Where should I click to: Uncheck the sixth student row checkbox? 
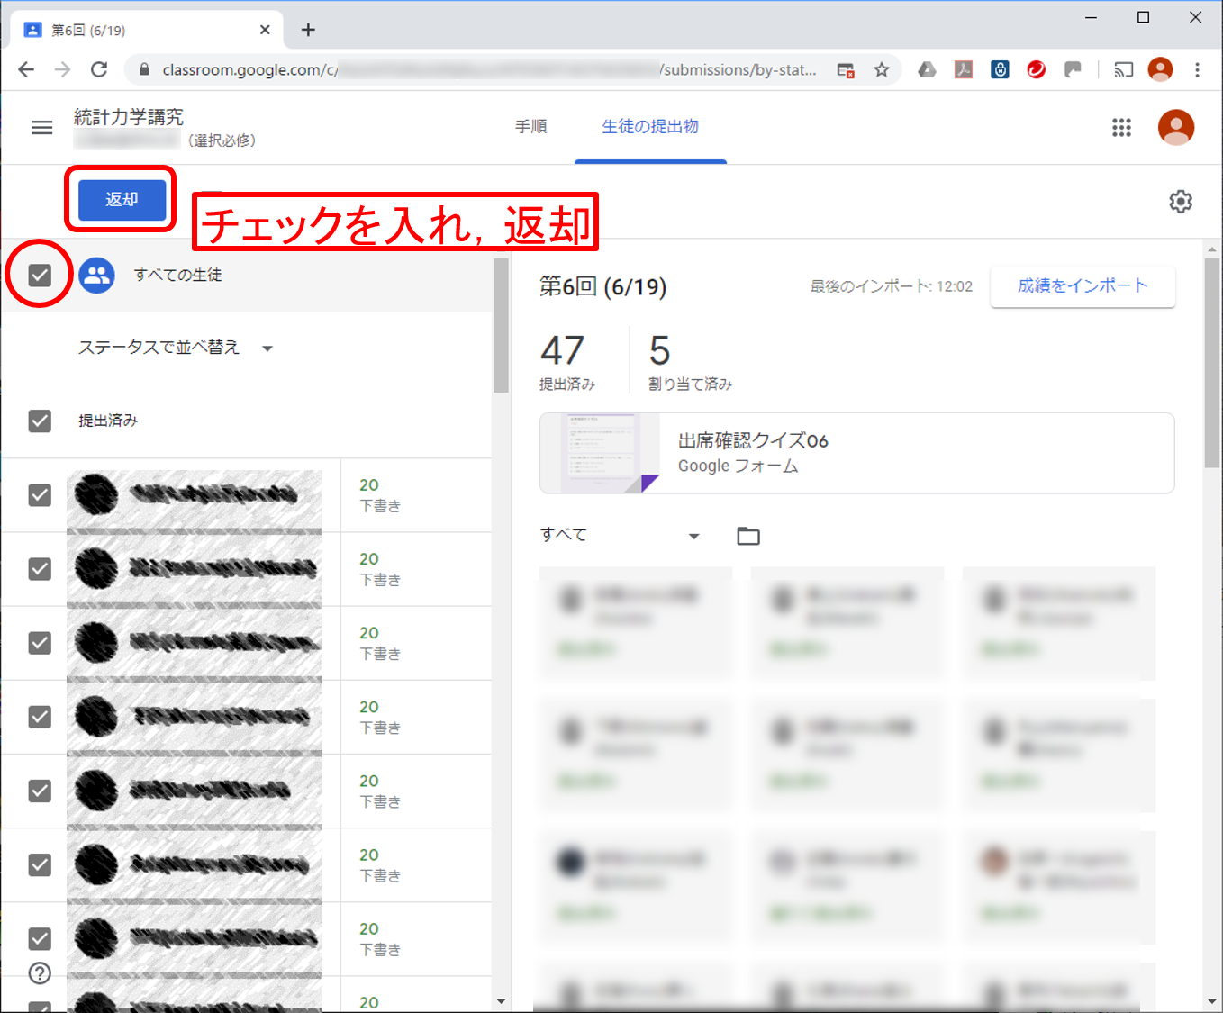(40, 864)
